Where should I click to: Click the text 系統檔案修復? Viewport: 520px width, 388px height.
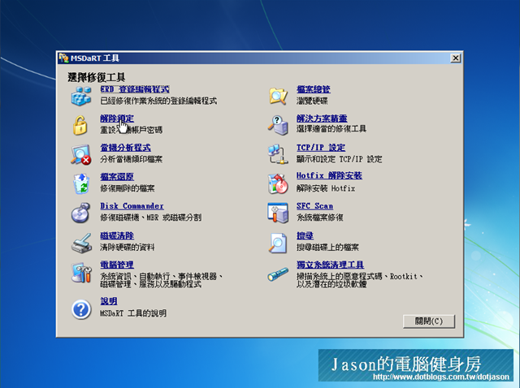319,218
